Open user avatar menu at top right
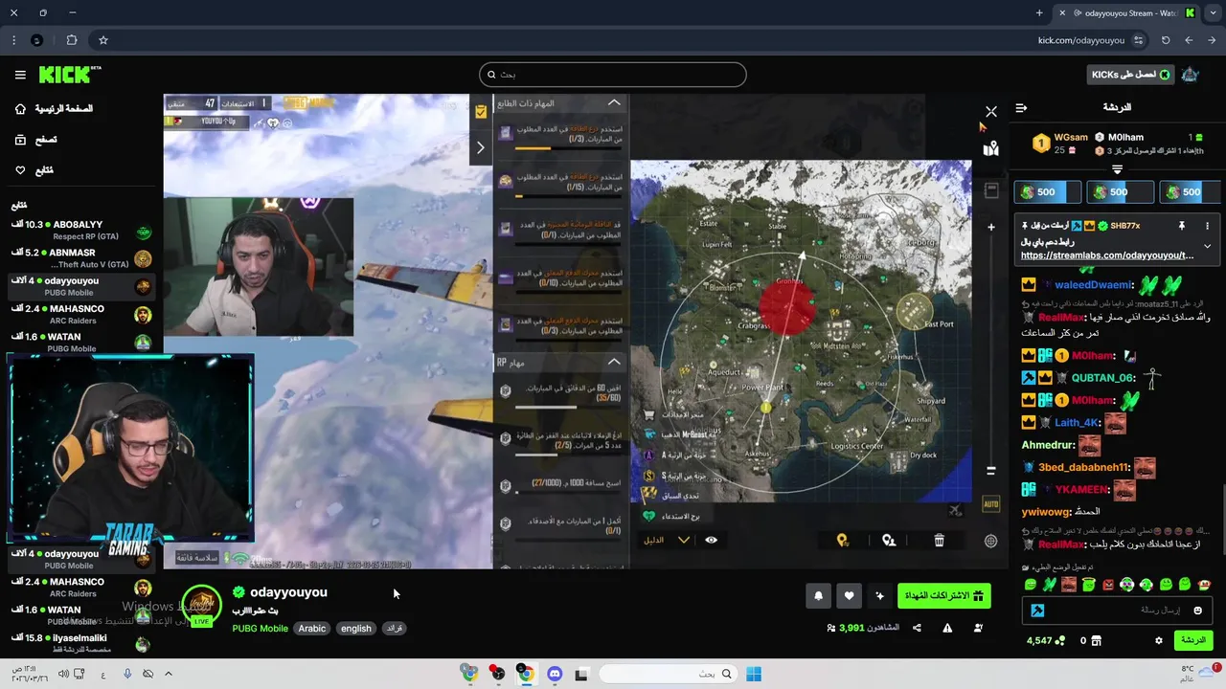Screen dimensions: 1226x689 click(1191, 75)
